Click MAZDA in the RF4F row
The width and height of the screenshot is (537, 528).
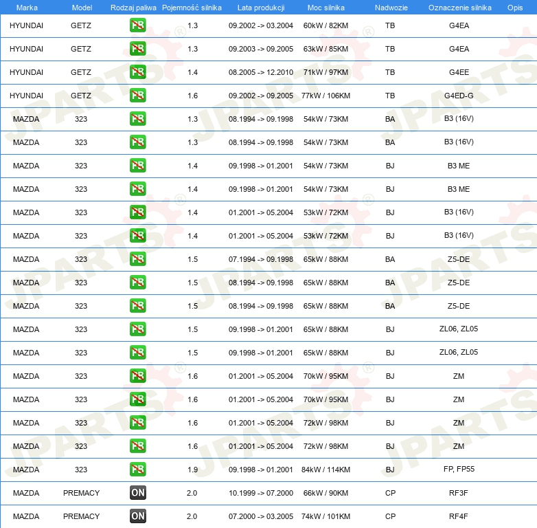(26, 516)
